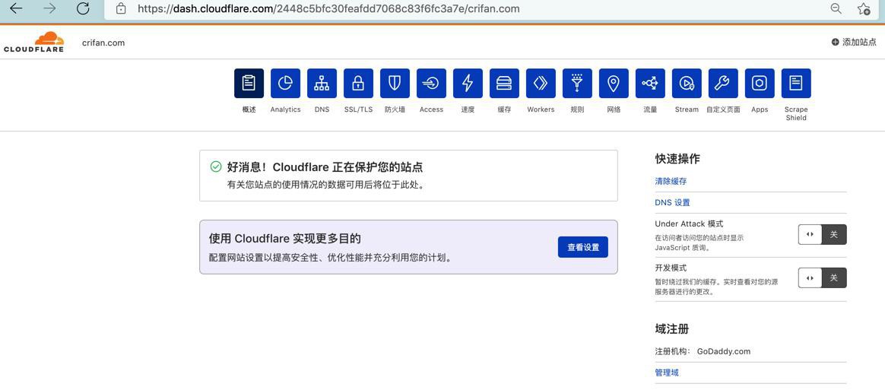Open the SSL/TLS padlock icon

358,84
